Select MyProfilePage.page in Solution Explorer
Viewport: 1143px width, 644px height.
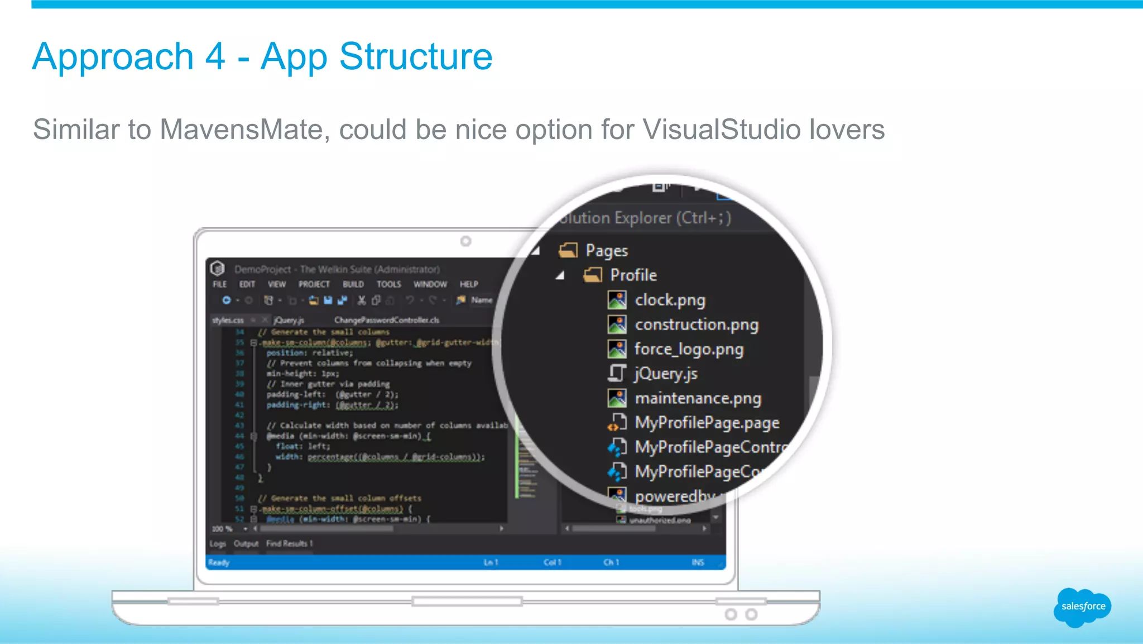pos(694,423)
